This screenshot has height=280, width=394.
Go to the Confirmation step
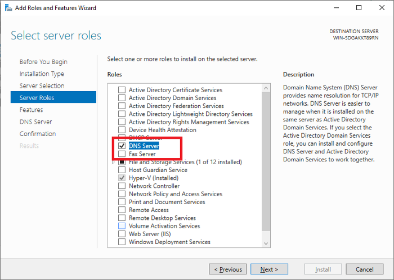click(38, 134)
